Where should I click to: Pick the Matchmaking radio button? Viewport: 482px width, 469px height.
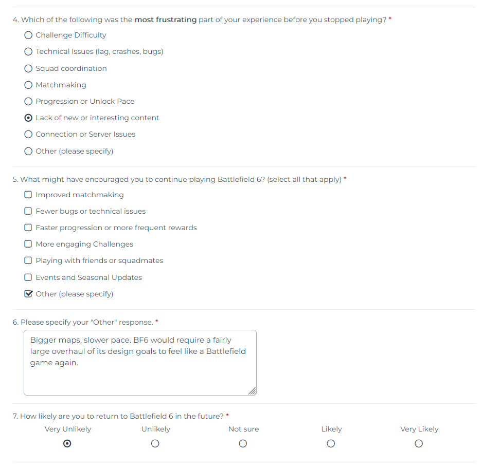pyautogui.click(x=28, y=85)
